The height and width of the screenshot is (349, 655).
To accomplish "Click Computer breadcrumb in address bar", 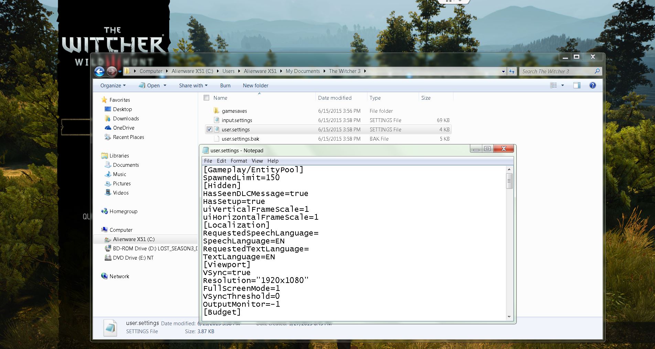I will pos(151,71).
